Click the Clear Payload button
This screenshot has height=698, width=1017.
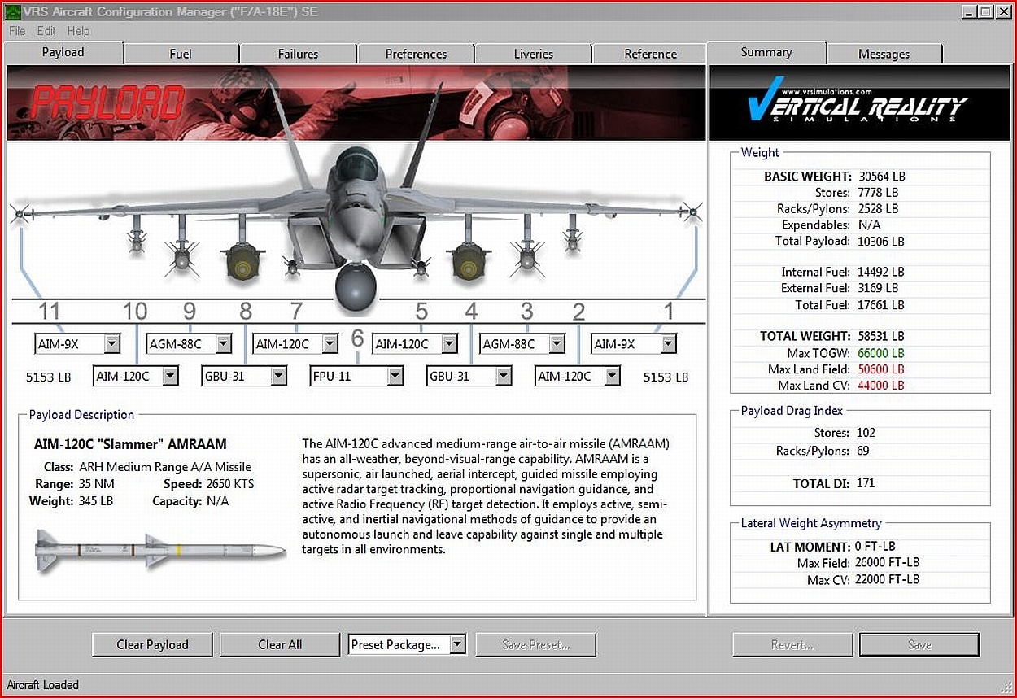152,644
